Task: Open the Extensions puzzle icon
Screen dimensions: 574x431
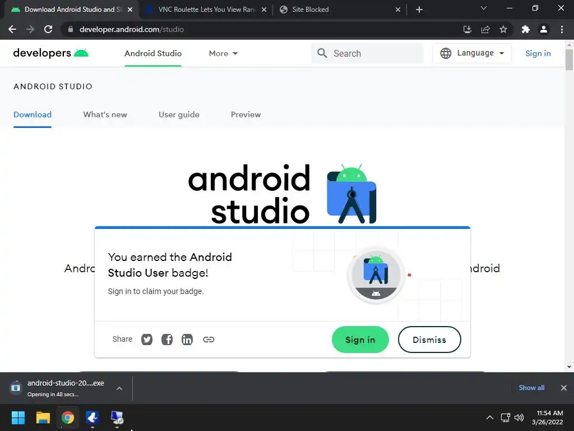Action: (x=526, y=29)
